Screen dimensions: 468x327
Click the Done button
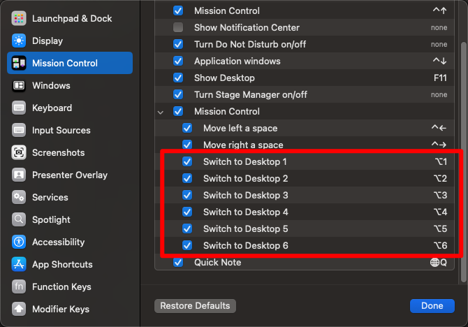tap(432, 306)
